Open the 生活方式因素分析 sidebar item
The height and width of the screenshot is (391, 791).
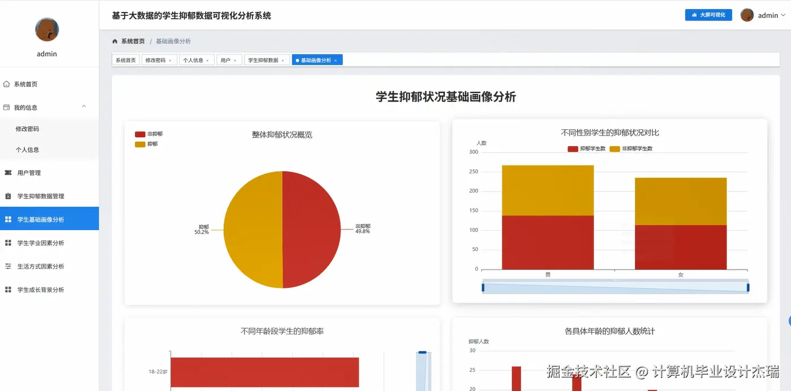(49, 266)
